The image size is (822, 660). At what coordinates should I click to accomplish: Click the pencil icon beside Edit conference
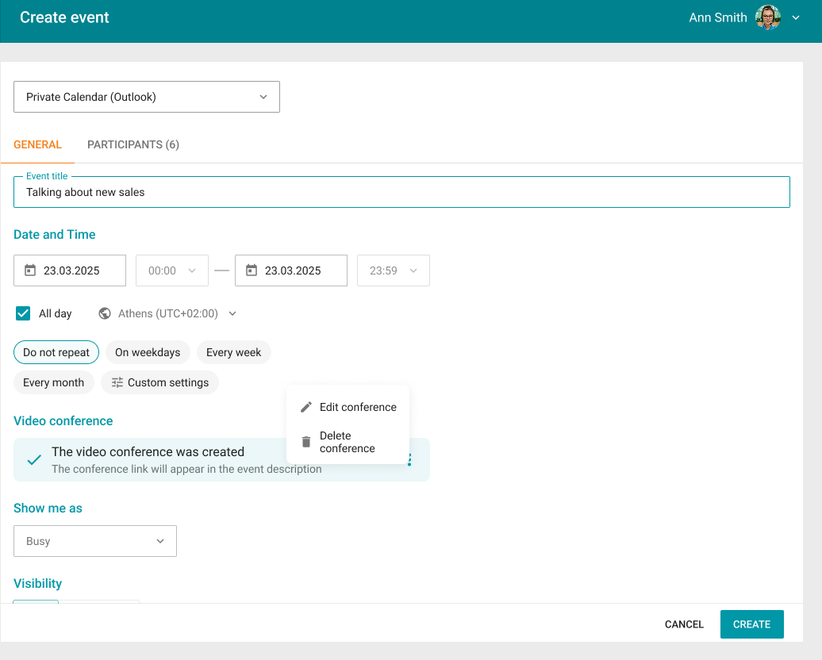[306, 407]
